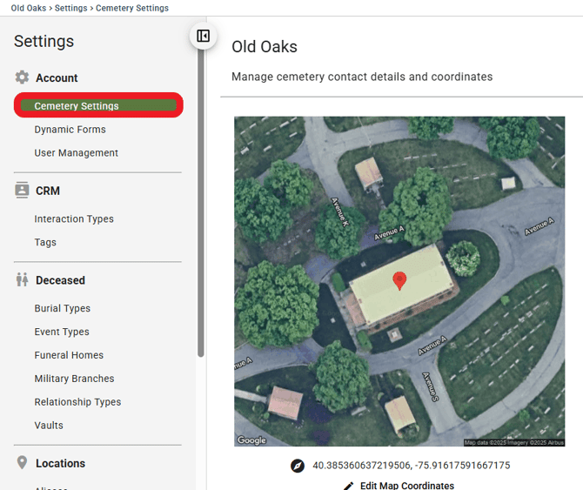Click the pencil icon for map coordinates
This screenshot has height=490, width=583.
[348, 486]
